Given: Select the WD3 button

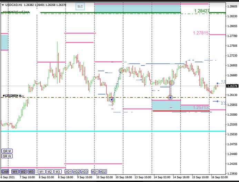Looking at the screenshot, I should [x=85, y=171].
